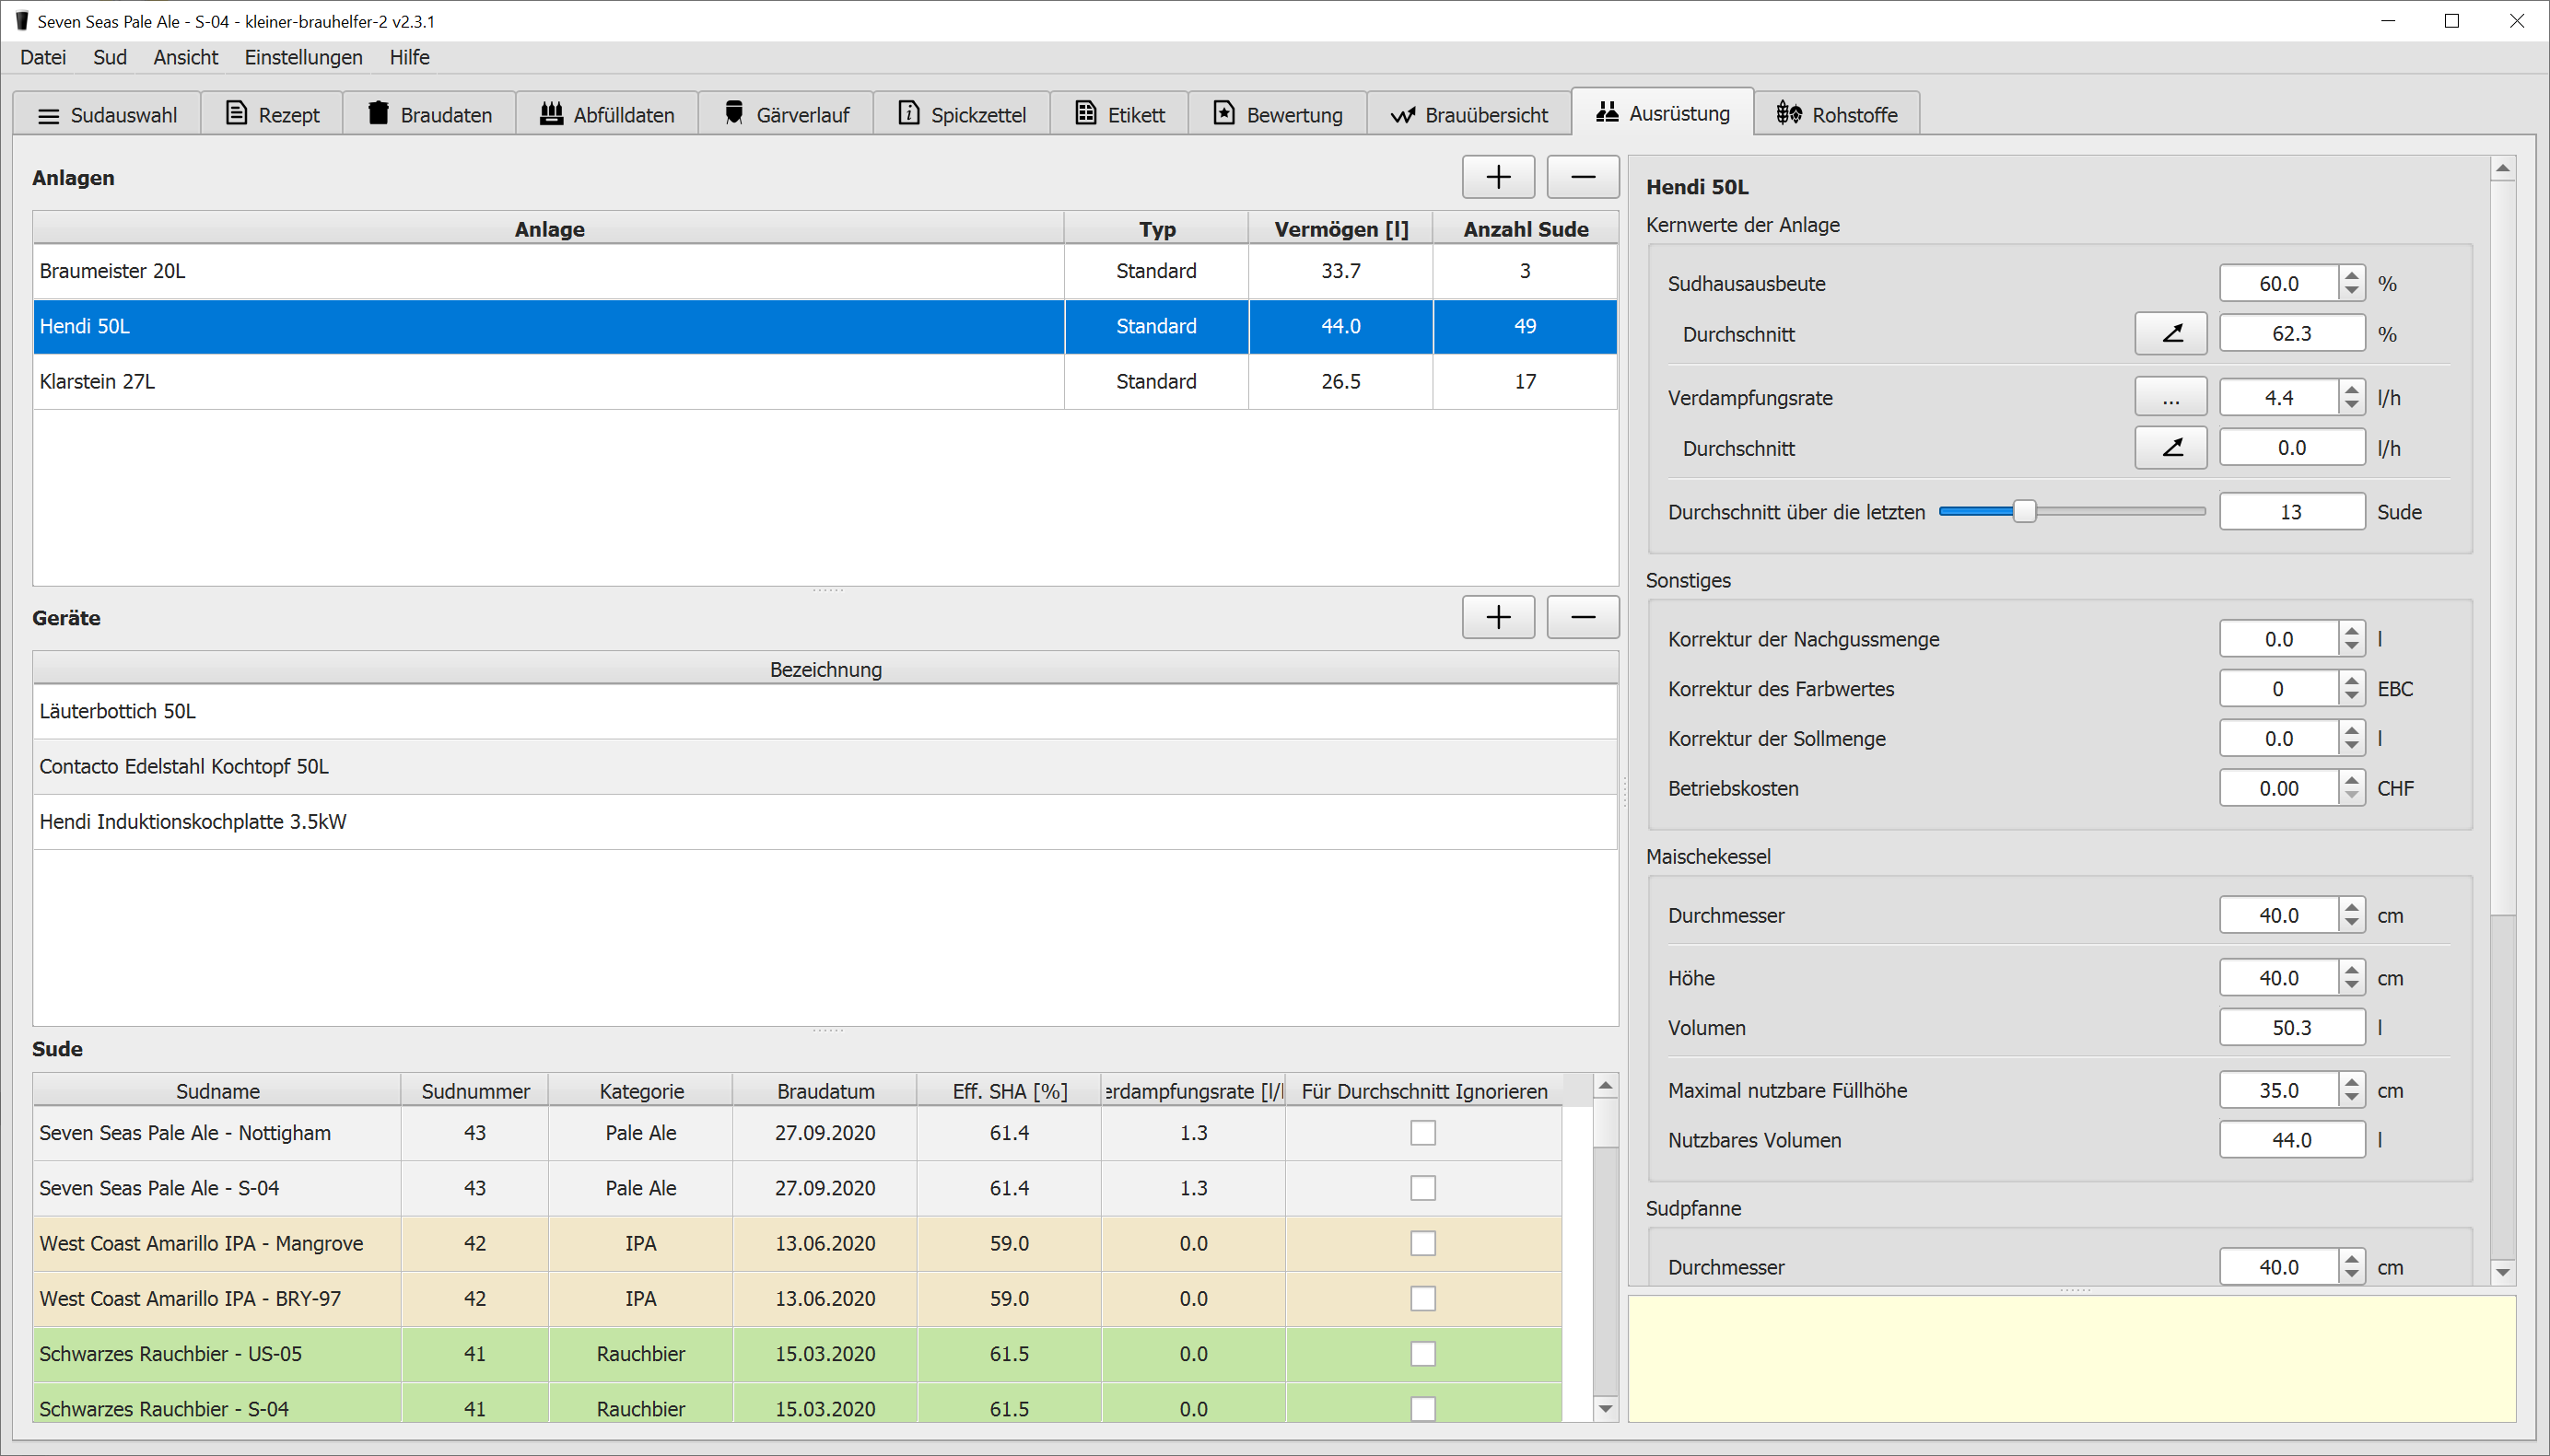This screenshot has height=1456, width=2550.
Task: Decrease the Verdampfungsrate value with the down arrow
Action: [2352, 406]
